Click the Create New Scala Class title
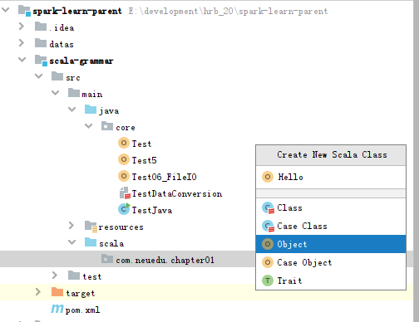The height and width of the screenshot is (322, 419). pyautogui.click(x=332, y=154)
